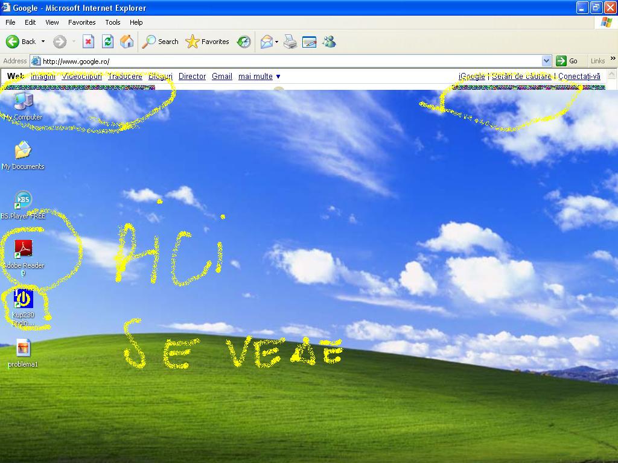The width and height of the screenshot is (618, 463).
Task: Open the Help menu
Action: click(136, 22)
